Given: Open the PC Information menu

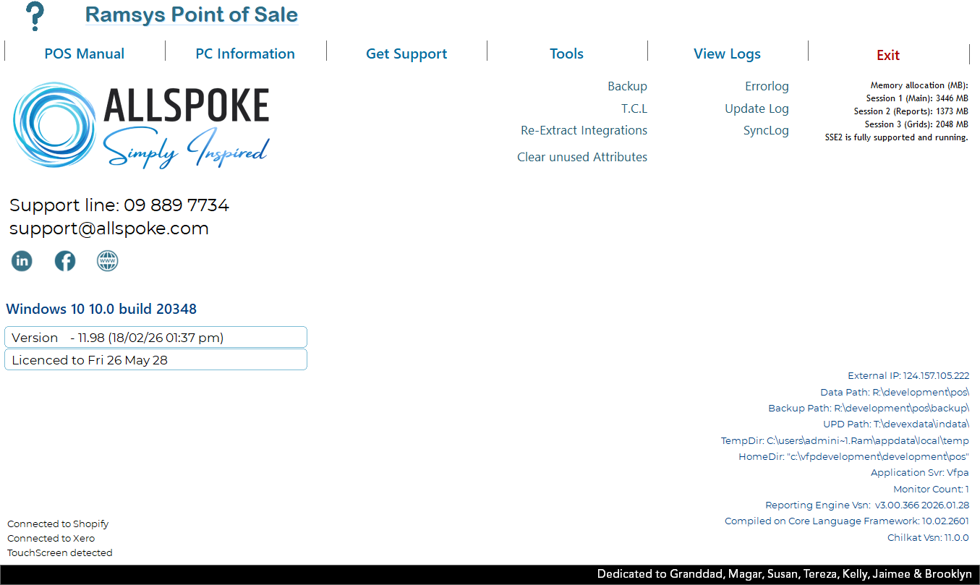Looking at the screenshot, I should click(x=245, y=54).
